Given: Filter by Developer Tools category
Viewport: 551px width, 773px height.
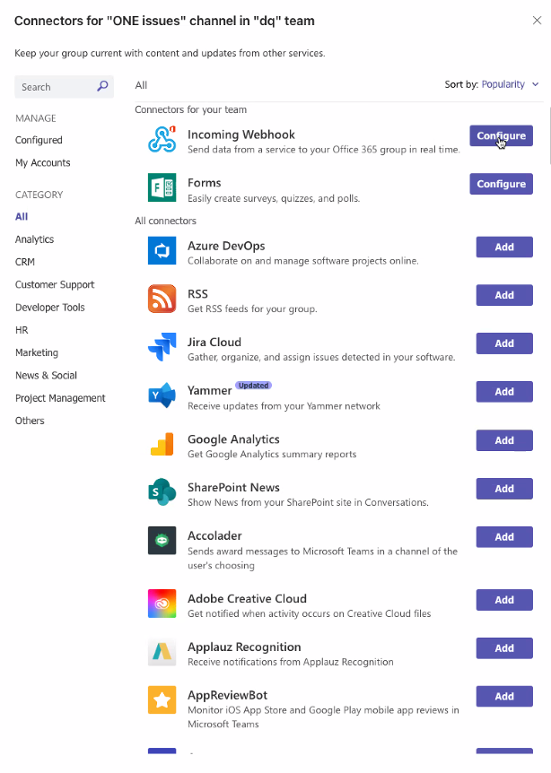Looking at the screenshot, I should [x=50, y=308].
